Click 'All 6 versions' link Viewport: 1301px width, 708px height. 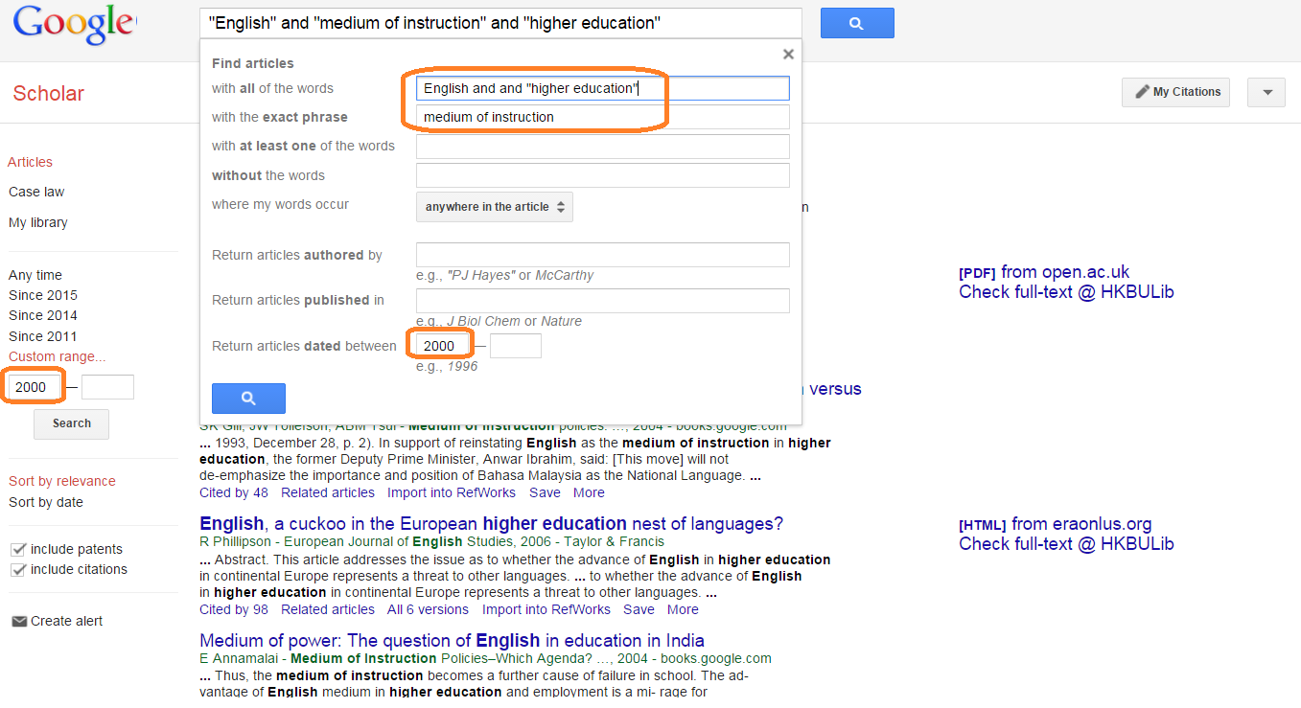tap(428, 609)
